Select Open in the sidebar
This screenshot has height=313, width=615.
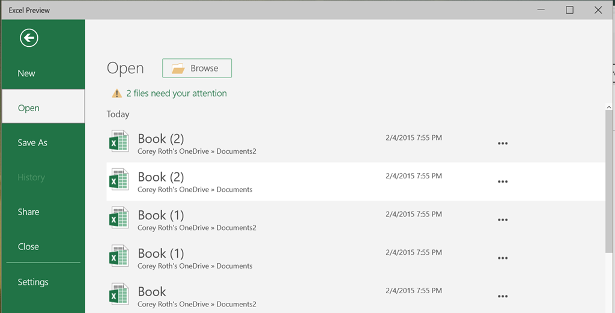43,106
